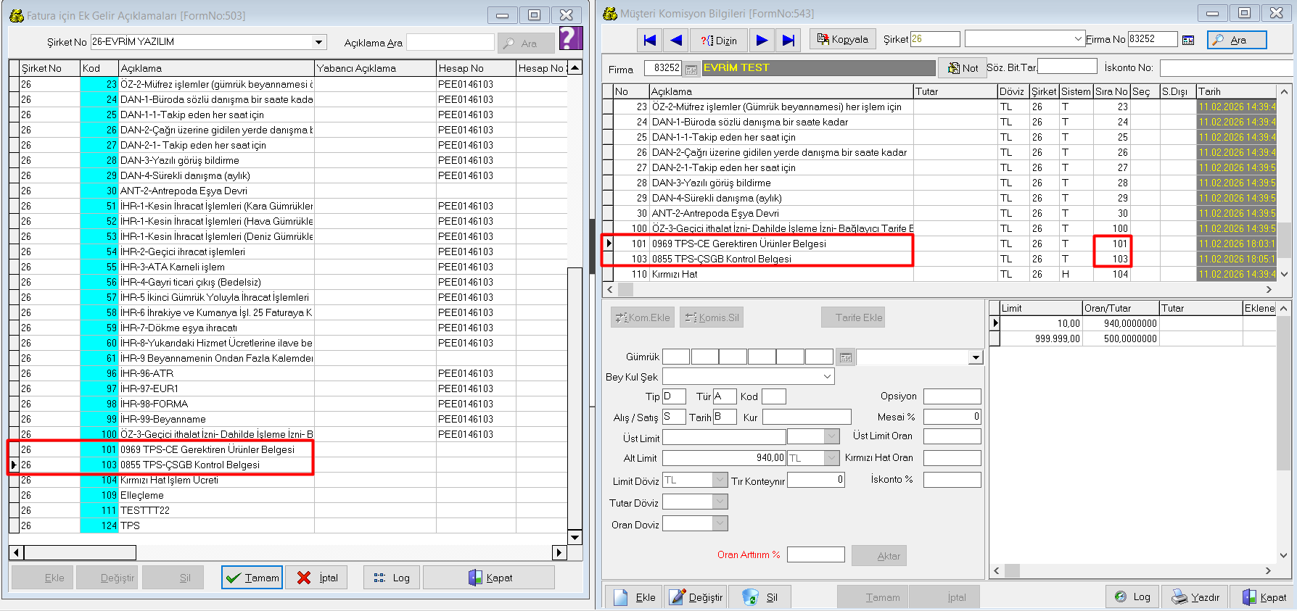Expand the Şirket No dropdown

tap(318, 43)
